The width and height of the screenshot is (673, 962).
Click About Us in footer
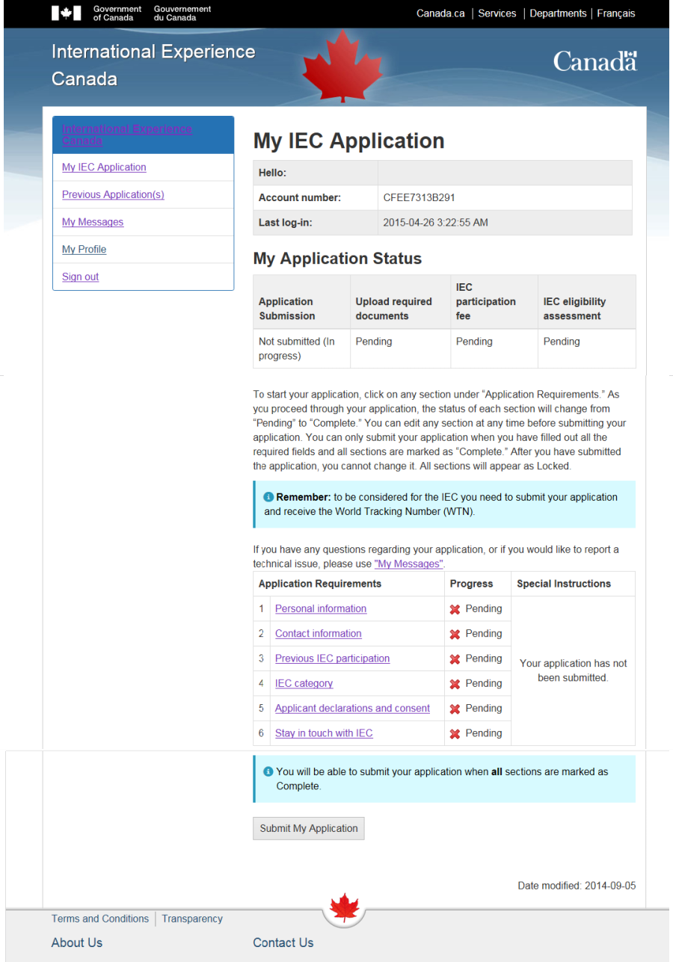pos(77,943)
